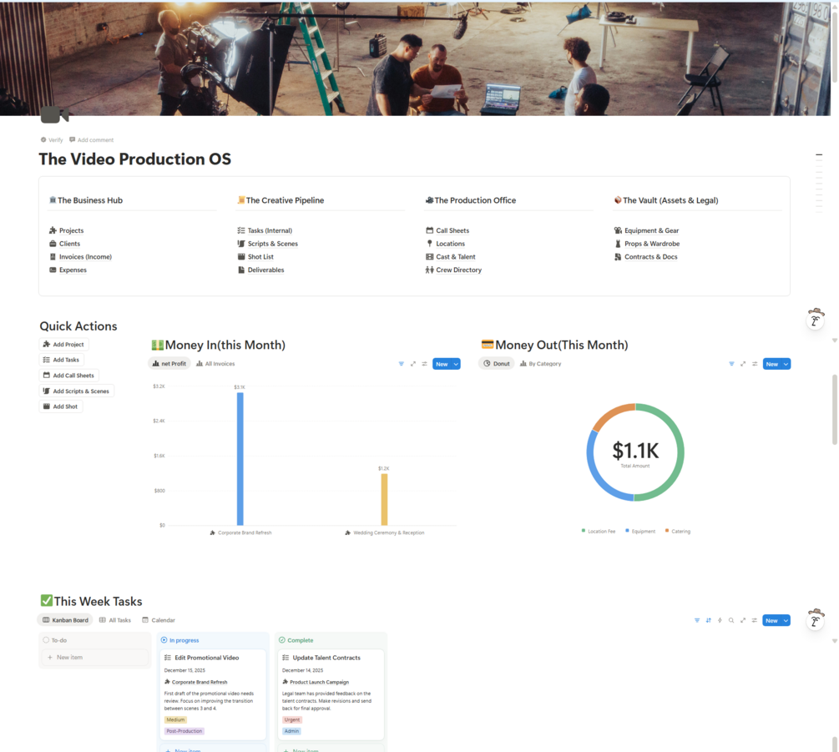839x752 pixels.
Task: Switch to the Calendar view tab
Action: [159, 620]
